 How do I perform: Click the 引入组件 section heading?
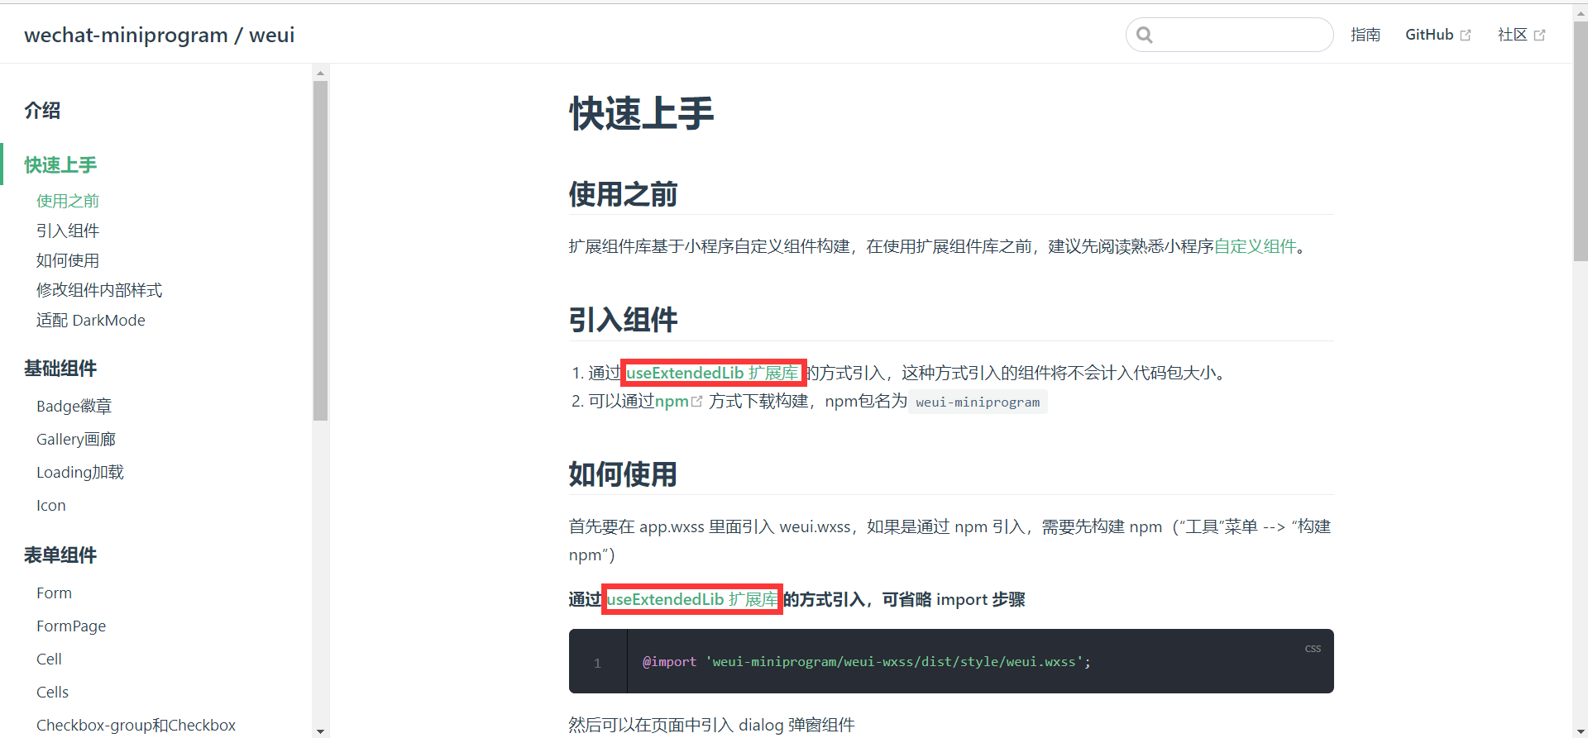[623, 320]
